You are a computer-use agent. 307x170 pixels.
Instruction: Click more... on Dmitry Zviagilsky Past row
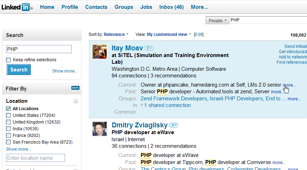(279, 163)
